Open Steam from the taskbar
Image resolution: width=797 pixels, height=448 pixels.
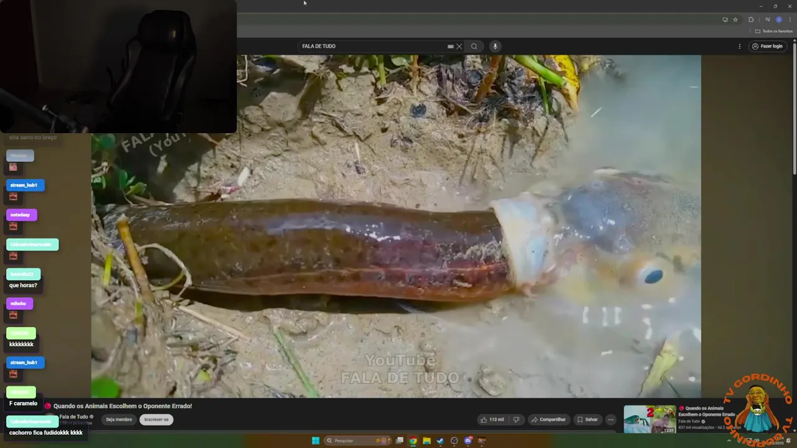click(440, 441)
